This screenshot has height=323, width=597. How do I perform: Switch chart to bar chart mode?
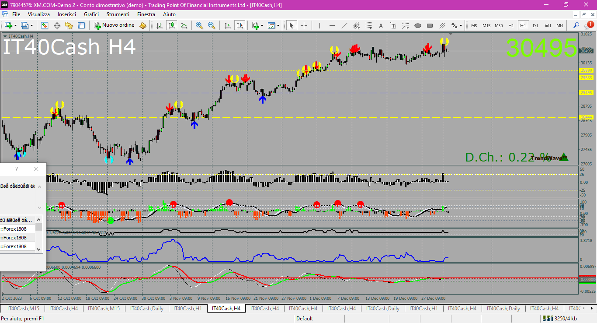[160, 25]
